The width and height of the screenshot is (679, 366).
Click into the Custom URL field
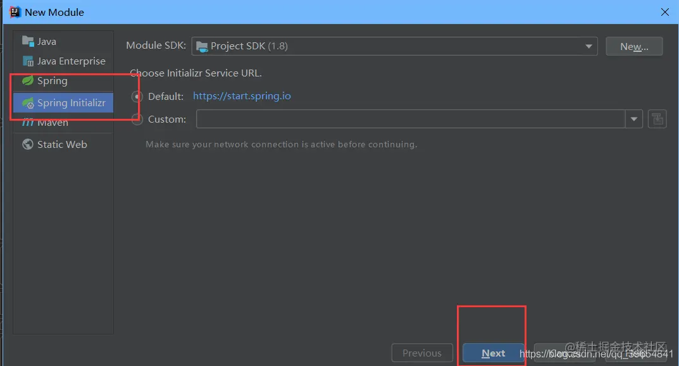[411, 119]
